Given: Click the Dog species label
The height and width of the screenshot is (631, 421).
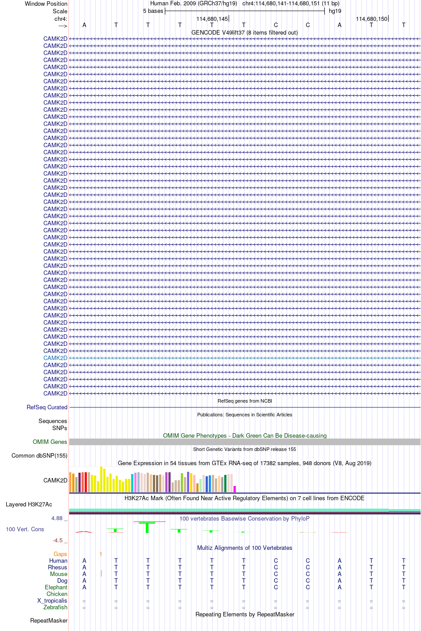Looking at the screenshot, I should 62,580.
